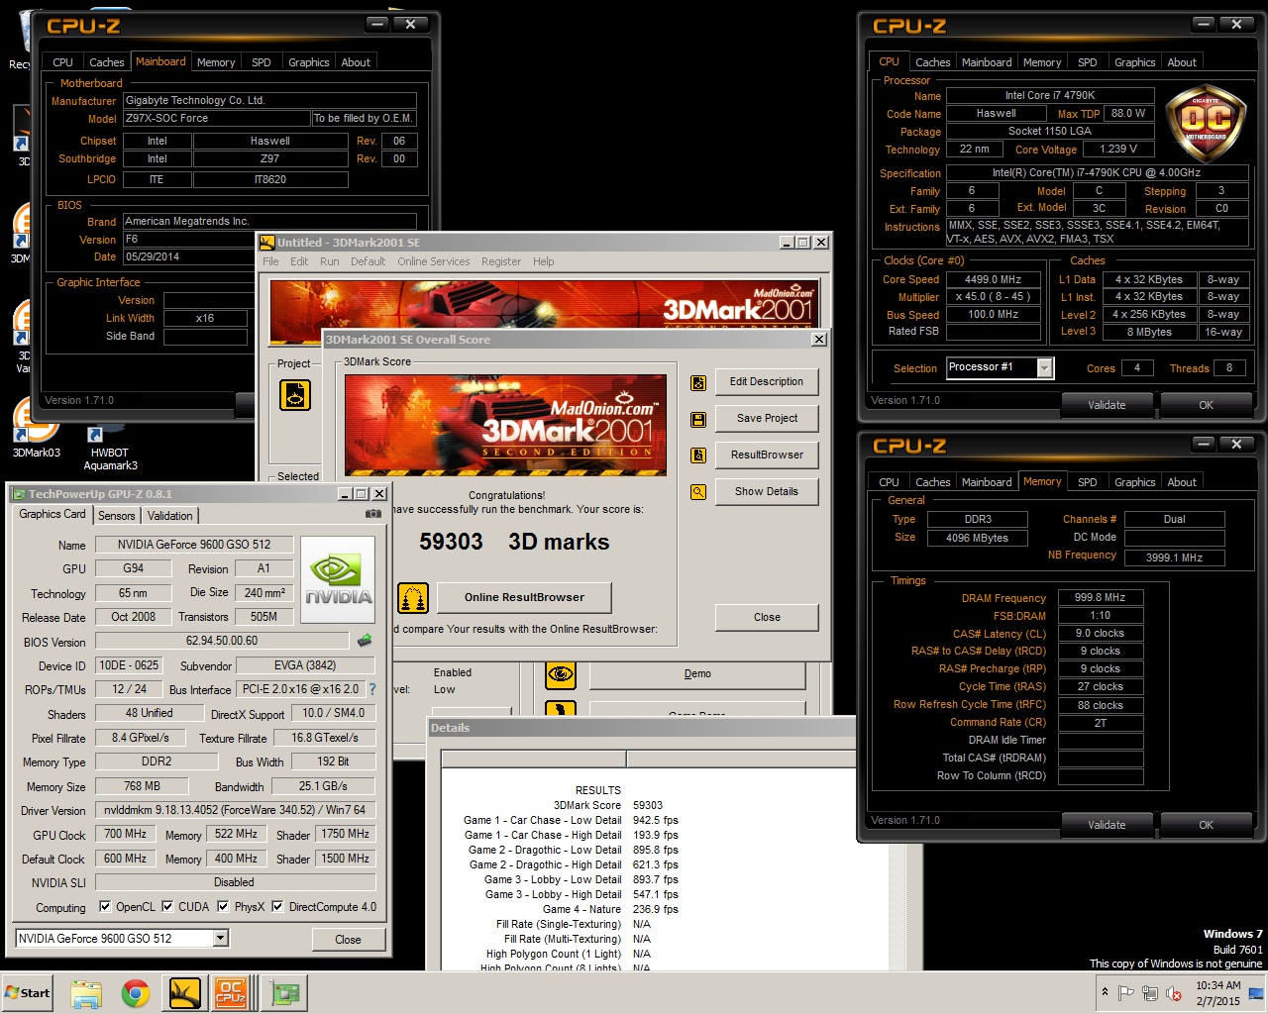
Task: Open the File menu in 3DMark2001
Action: click(270, 261)
